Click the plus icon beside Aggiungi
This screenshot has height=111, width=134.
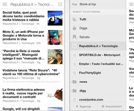(77, 106)
